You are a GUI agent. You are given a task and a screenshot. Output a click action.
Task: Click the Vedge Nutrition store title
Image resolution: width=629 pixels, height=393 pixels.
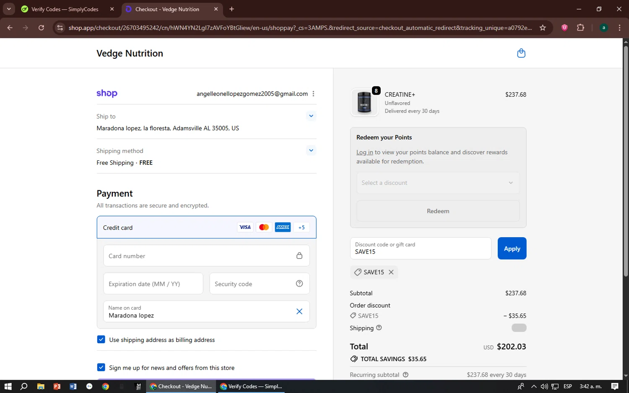pyautogui.click(x=130, y=53)
